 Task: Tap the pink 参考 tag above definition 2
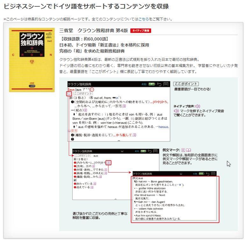(74, 131)
